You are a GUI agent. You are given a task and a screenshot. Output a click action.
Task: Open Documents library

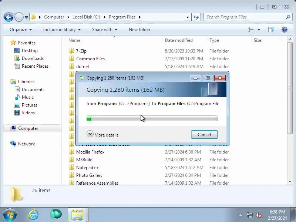(x=33, y=90)
